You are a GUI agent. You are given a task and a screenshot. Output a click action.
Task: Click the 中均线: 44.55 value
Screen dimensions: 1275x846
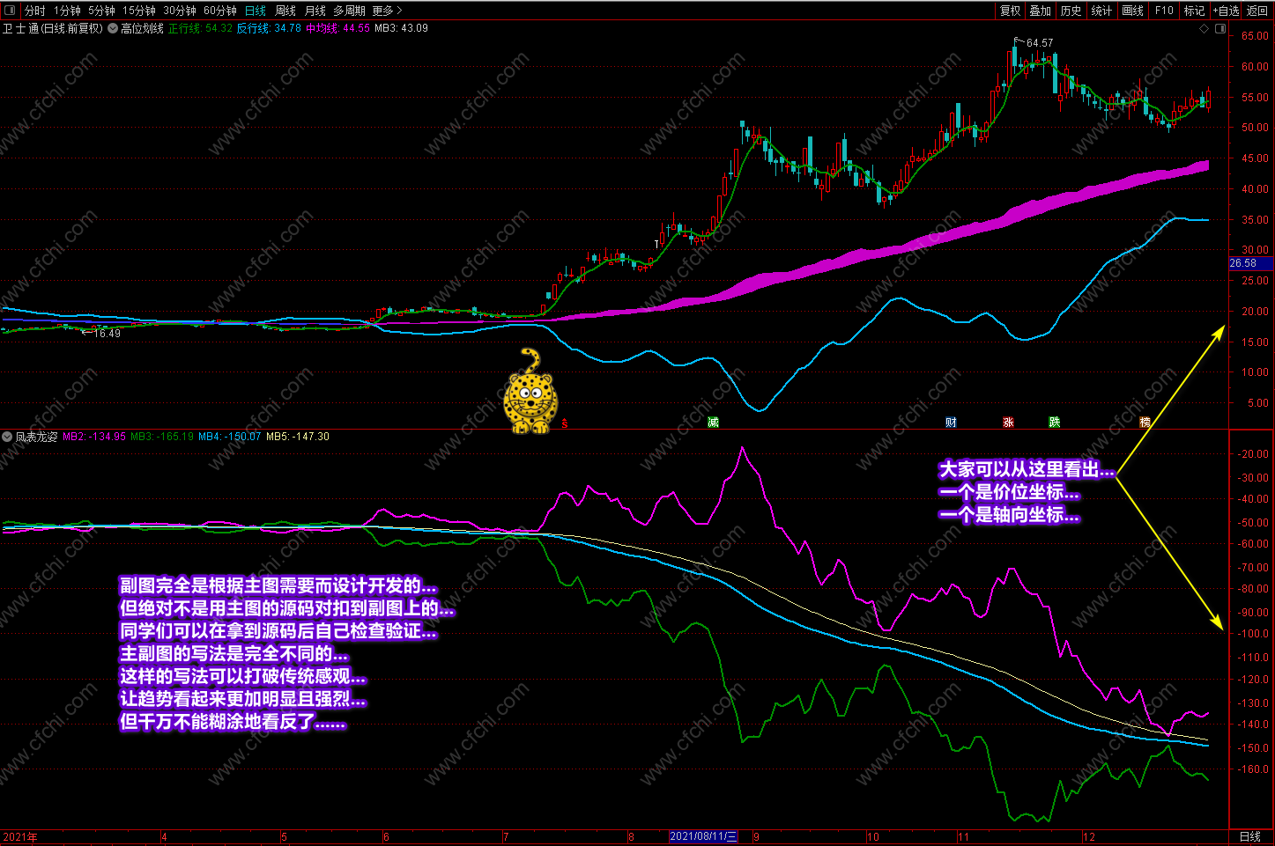click(337, 28)
